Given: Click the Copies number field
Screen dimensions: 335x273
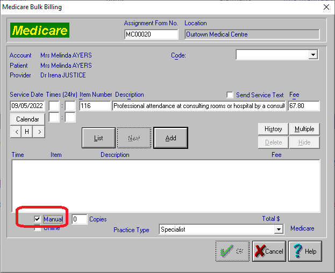Looking at the screenshot, I should coord(80,219).
